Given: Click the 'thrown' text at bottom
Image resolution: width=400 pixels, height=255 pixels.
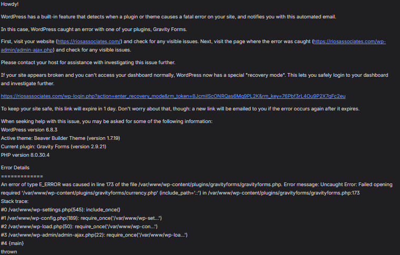Looking at the screenshot, I should 9,252.
